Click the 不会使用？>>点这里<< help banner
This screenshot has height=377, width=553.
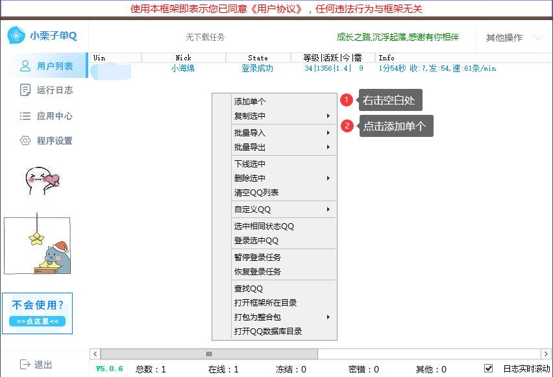(x=37, y=313)
